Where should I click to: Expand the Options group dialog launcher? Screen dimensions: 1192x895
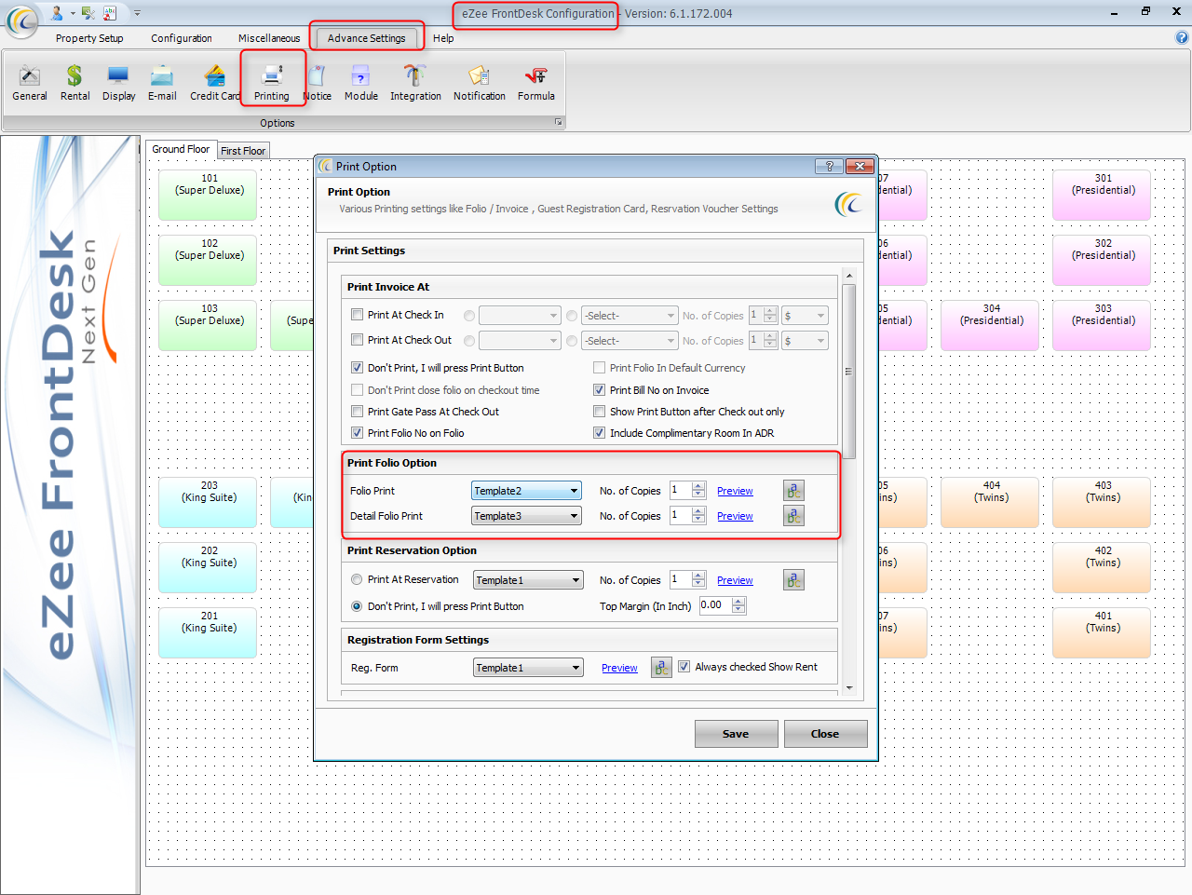559,122
